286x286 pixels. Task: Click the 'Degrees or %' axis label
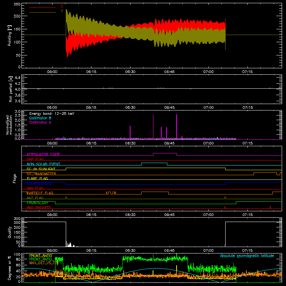pyautogui.click(x=10, y=268)
